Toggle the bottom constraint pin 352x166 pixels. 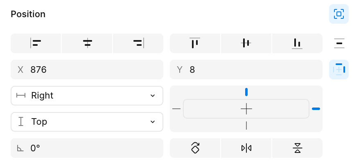246,126
